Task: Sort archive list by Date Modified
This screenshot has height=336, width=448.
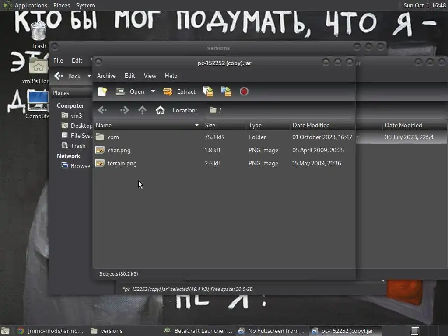Action: coord(322,125)
